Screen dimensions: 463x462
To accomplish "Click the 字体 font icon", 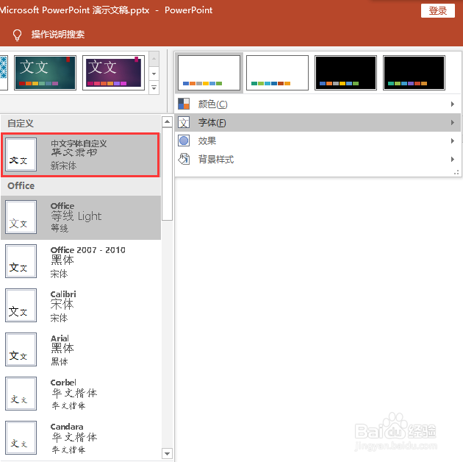I will point(184,122).
